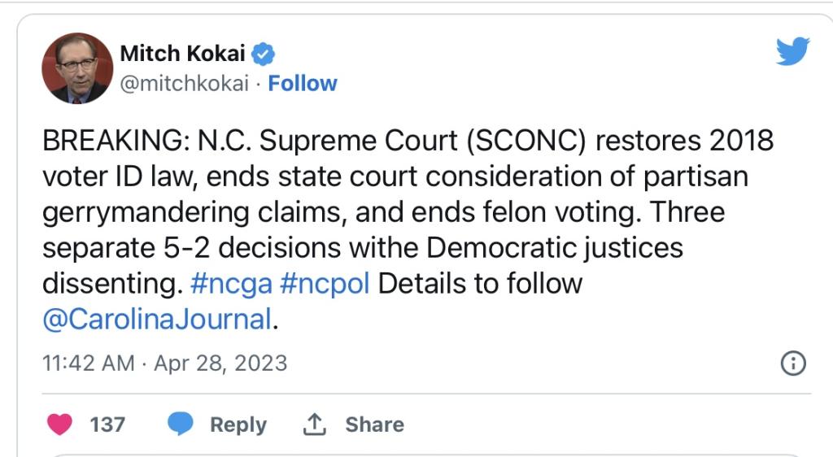
Task: Follow the @mitchkokai account
Action: pyautogui.click(x=303, y=83)
